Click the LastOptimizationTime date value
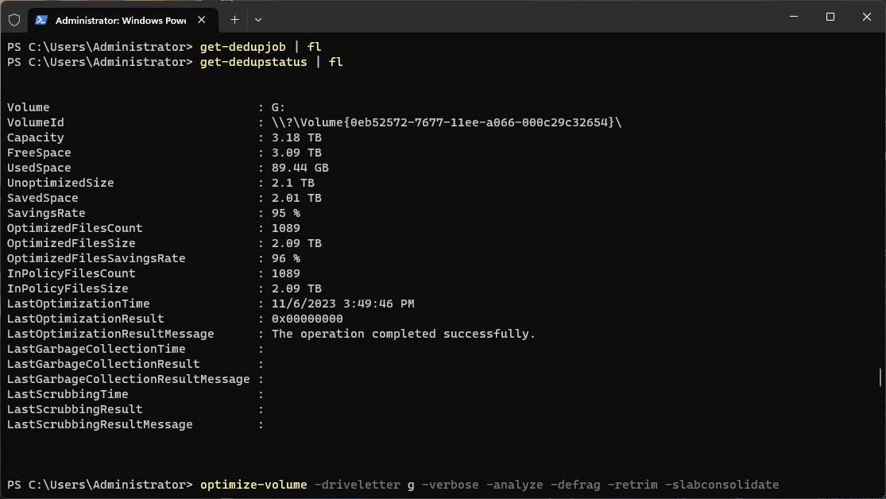The image size is (886, 499). [342, 304]
